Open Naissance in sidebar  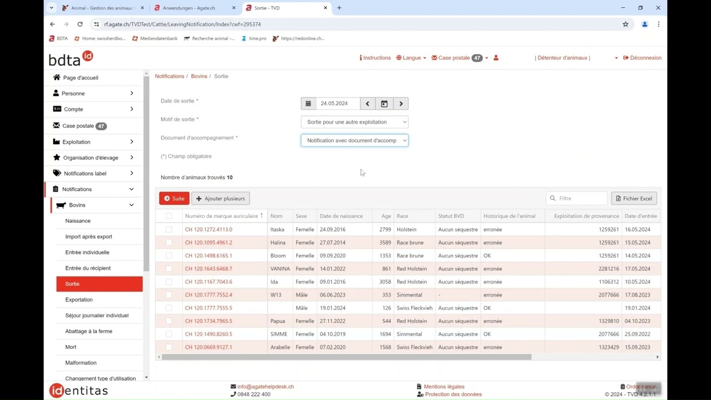click(78, 221)
